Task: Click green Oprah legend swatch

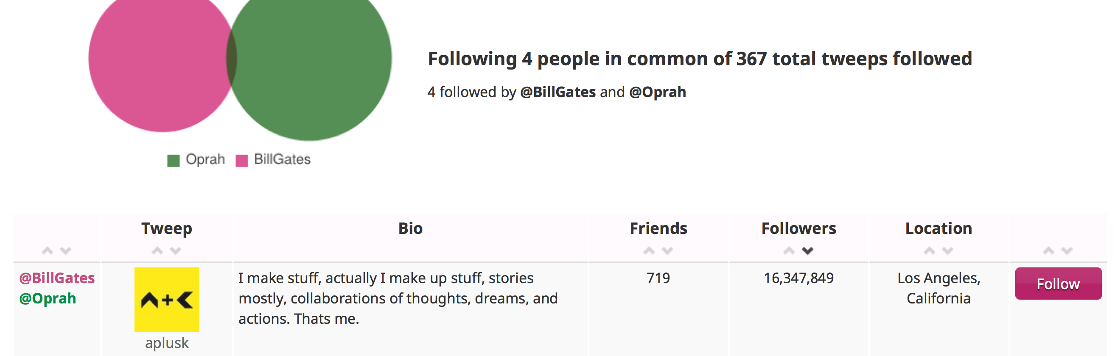Action: point(173,161)
